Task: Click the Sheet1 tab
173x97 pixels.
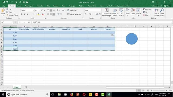Action: tap(17, 87)
